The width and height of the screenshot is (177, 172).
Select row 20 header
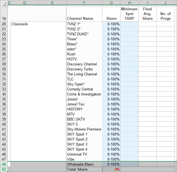[4, 24]
